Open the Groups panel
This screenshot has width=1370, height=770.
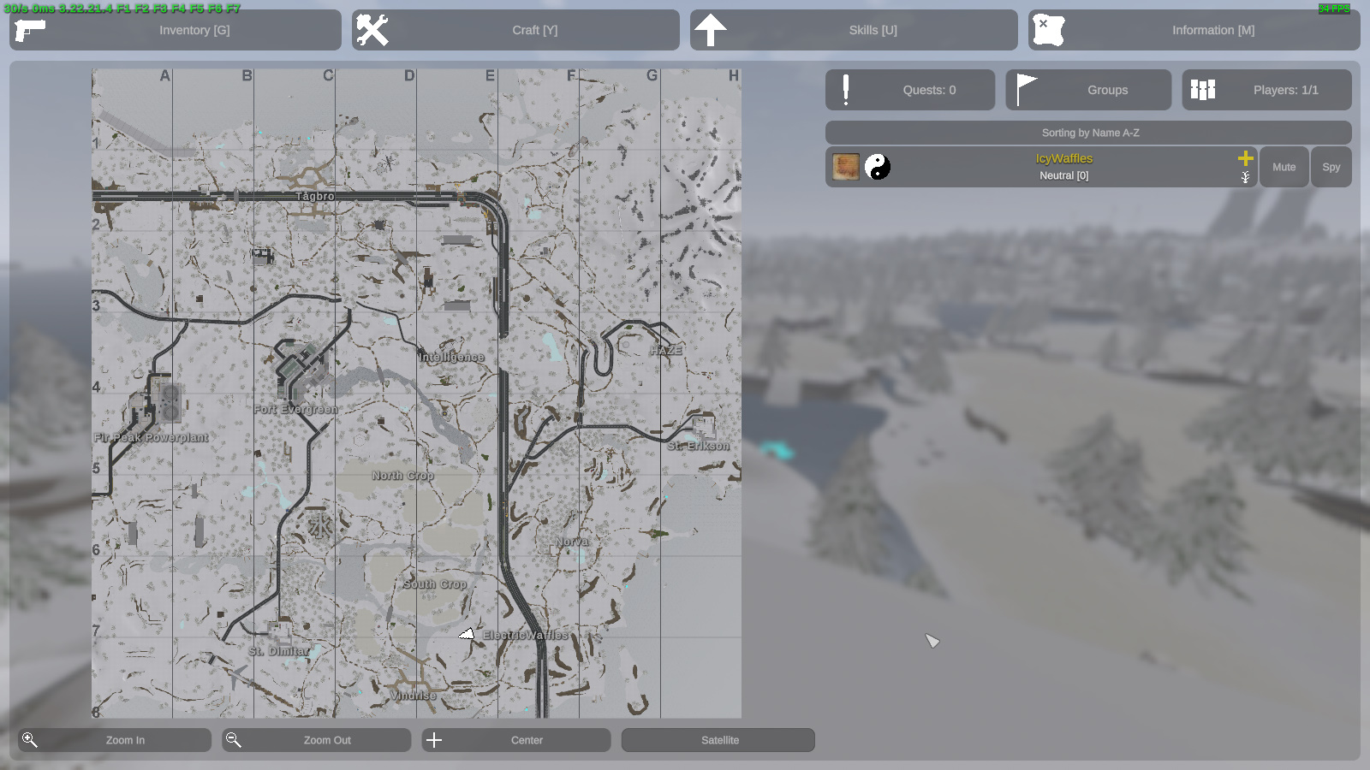click(1088, 90)
